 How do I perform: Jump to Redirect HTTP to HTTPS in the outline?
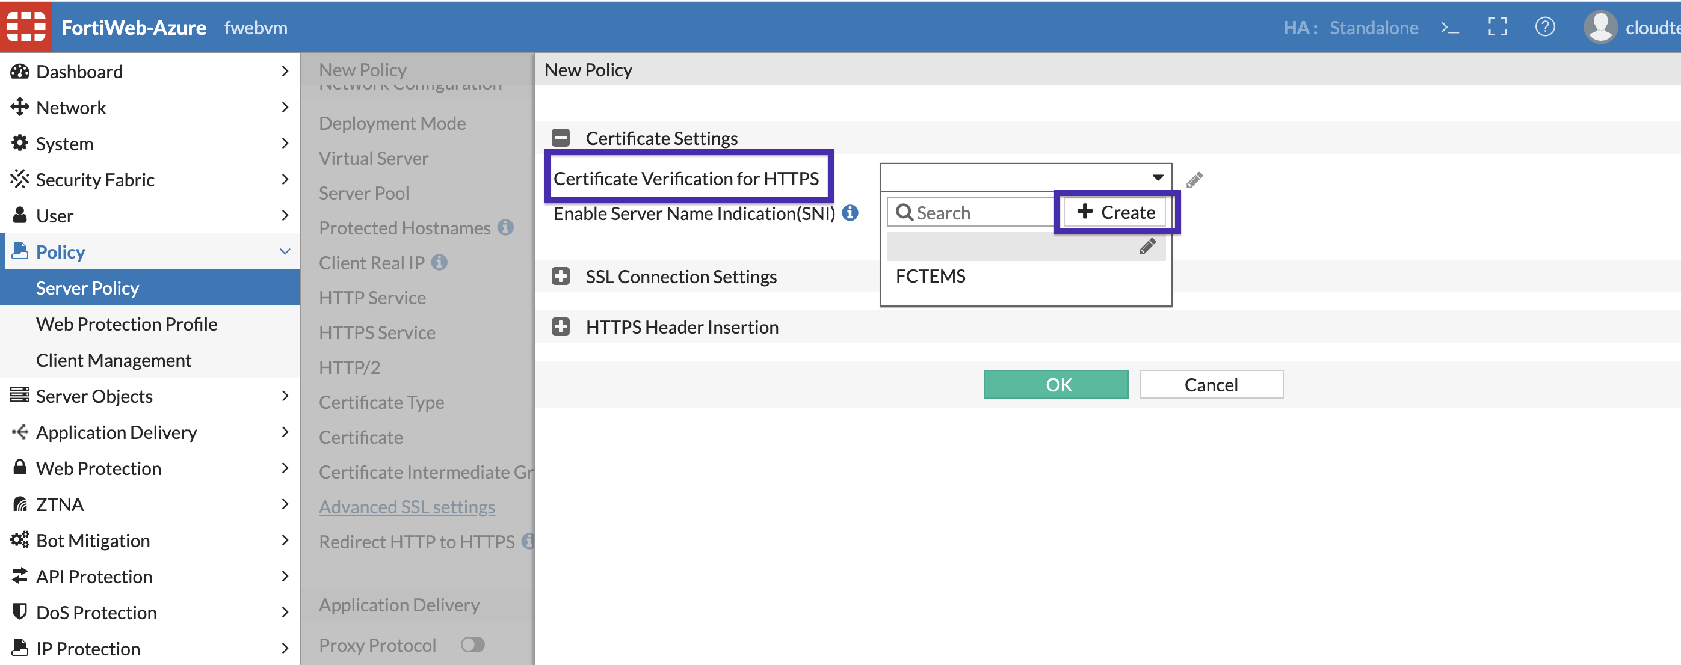click(x=416, y=541)
